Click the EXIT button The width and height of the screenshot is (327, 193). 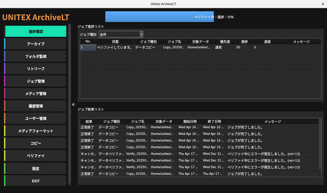pyautogui.click(x=36, y=181)
